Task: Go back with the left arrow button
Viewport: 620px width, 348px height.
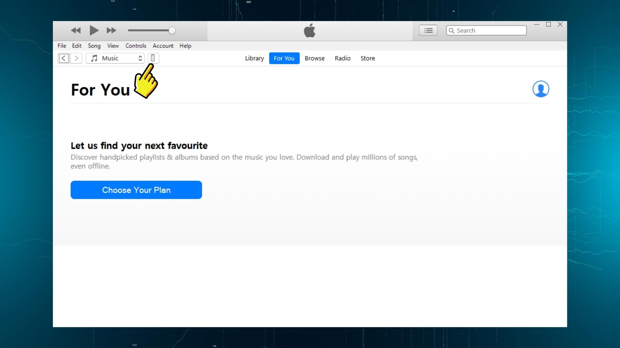Action: [64, 58]
